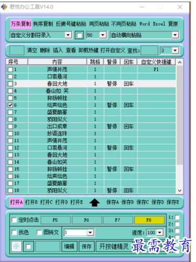Click 保存A
Screen dimensions: 196x262
(112, 202)
